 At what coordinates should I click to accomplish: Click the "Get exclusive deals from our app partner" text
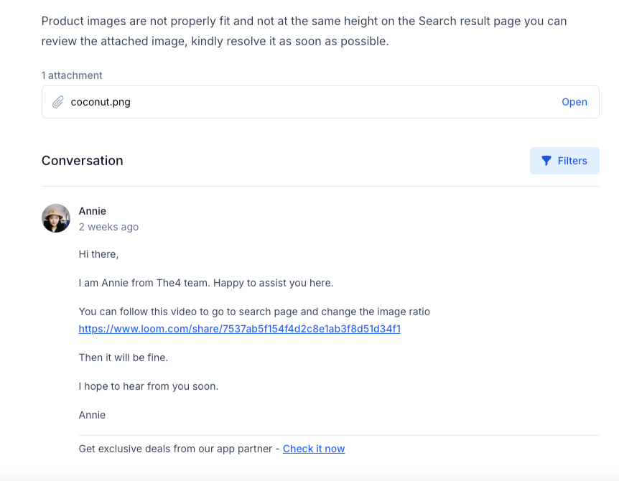point(178,449)
